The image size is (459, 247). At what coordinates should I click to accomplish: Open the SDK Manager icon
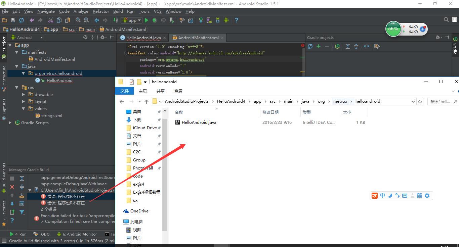(x=218, y=20)
